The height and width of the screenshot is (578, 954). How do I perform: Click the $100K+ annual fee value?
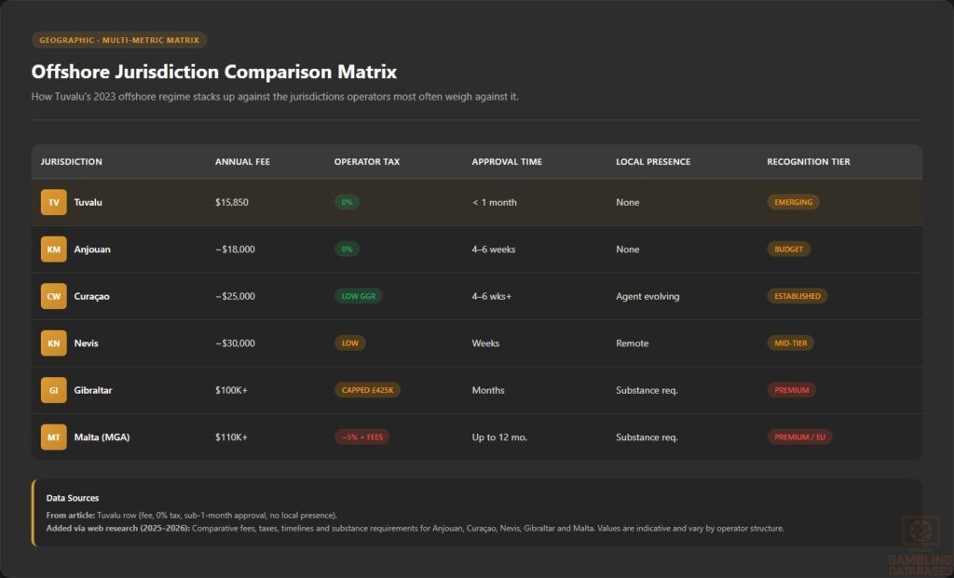click(x=231, y=390)
